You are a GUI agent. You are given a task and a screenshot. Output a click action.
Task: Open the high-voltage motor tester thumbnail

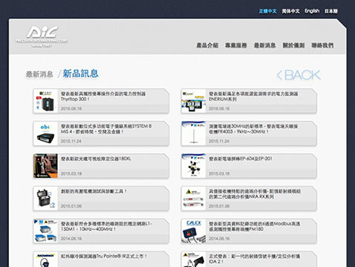(45, 199)
